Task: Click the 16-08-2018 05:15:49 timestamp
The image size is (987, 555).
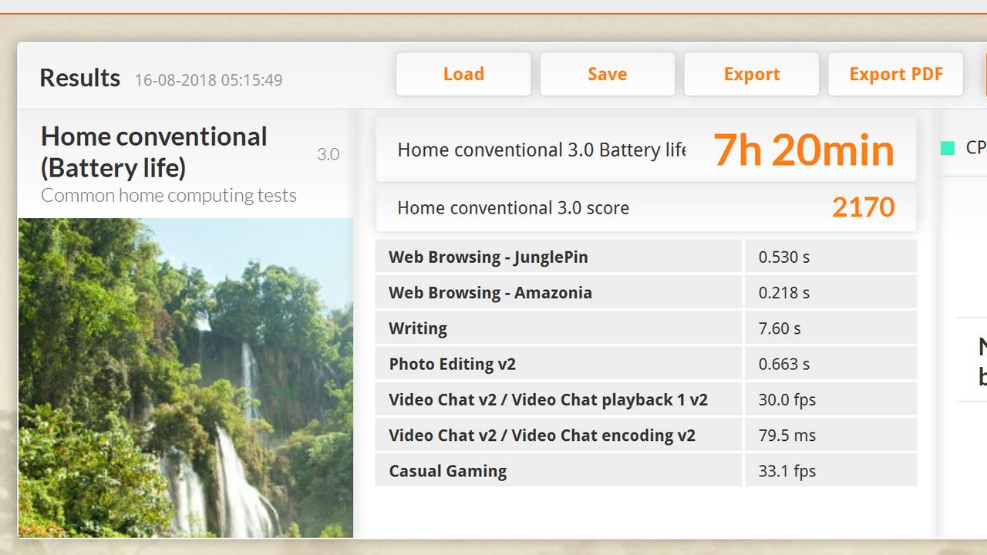Action: coord(209,80)
